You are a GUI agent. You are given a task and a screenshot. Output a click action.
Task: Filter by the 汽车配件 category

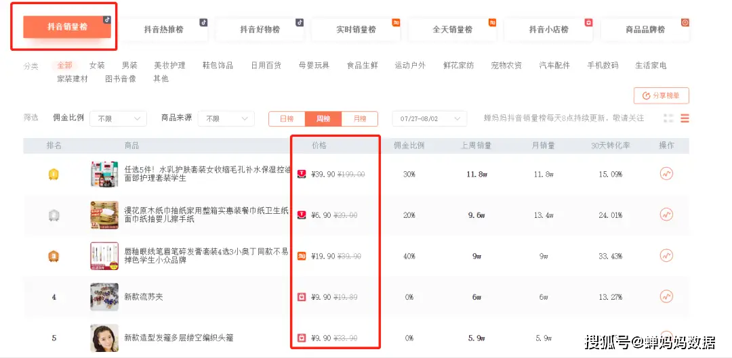[554, 65]
